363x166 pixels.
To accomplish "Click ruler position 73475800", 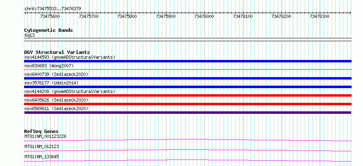I will pyautogui.click(x=127, y=16).
